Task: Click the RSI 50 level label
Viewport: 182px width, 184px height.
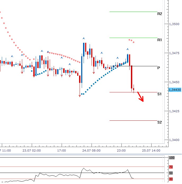Action: pyautogui.click(x=171, y=173)
